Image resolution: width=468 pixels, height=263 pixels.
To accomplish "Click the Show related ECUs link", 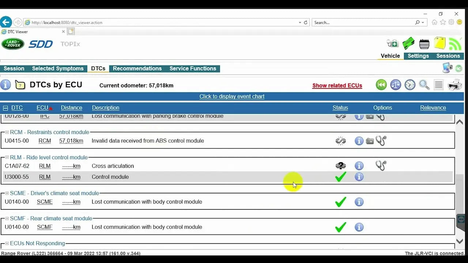I will pos(337,85).
